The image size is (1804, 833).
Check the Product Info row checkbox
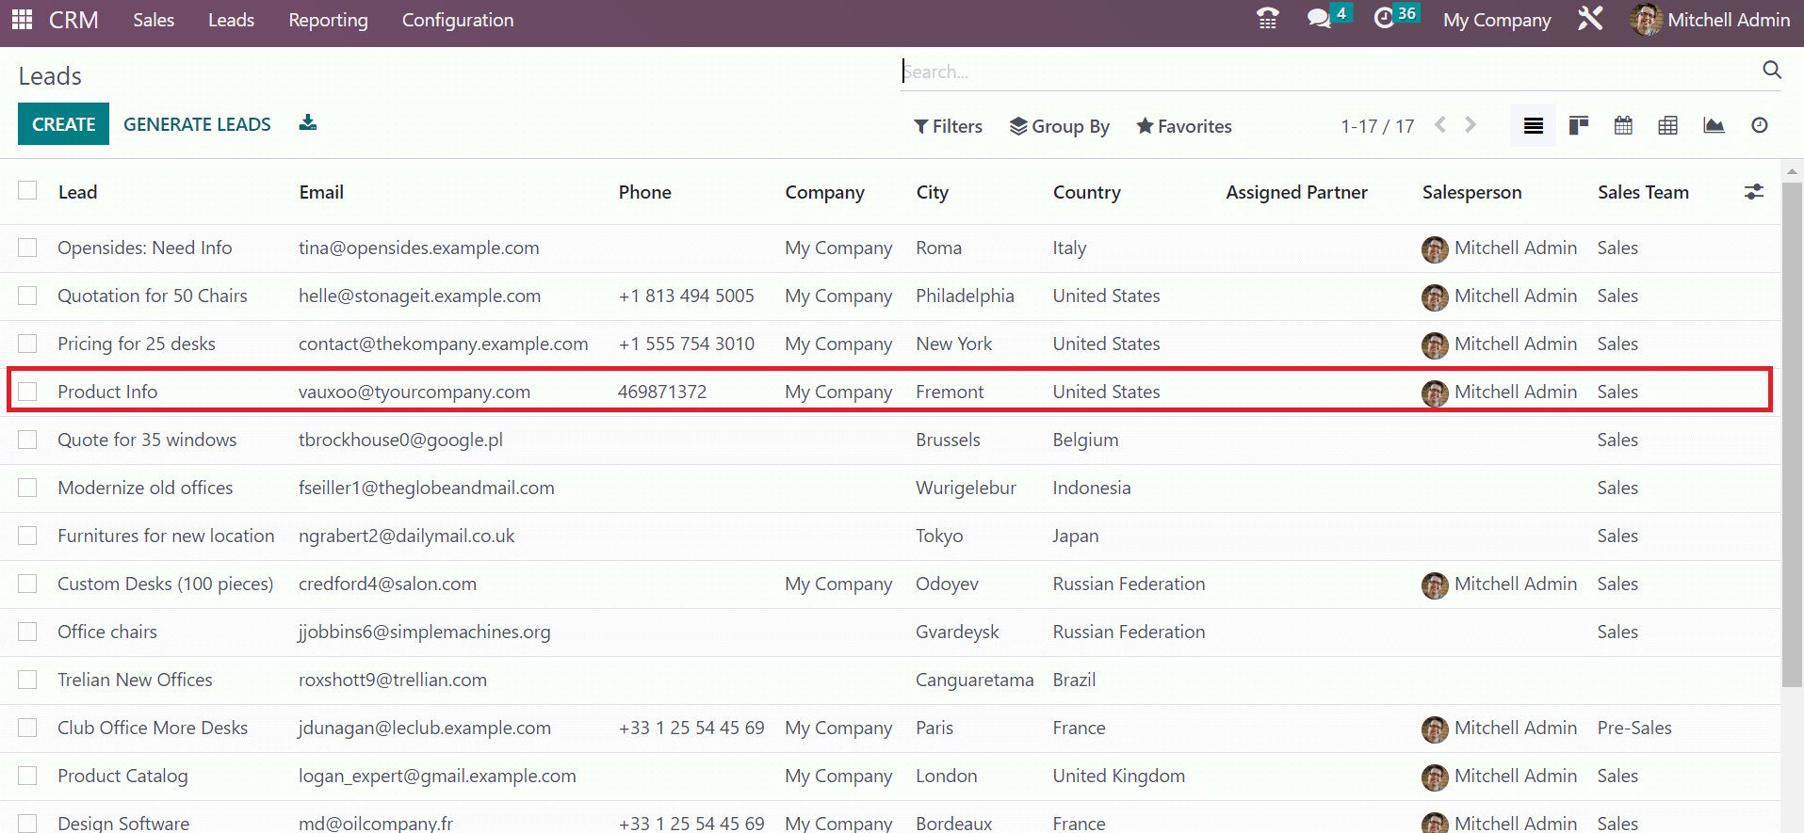click(27, 392)
